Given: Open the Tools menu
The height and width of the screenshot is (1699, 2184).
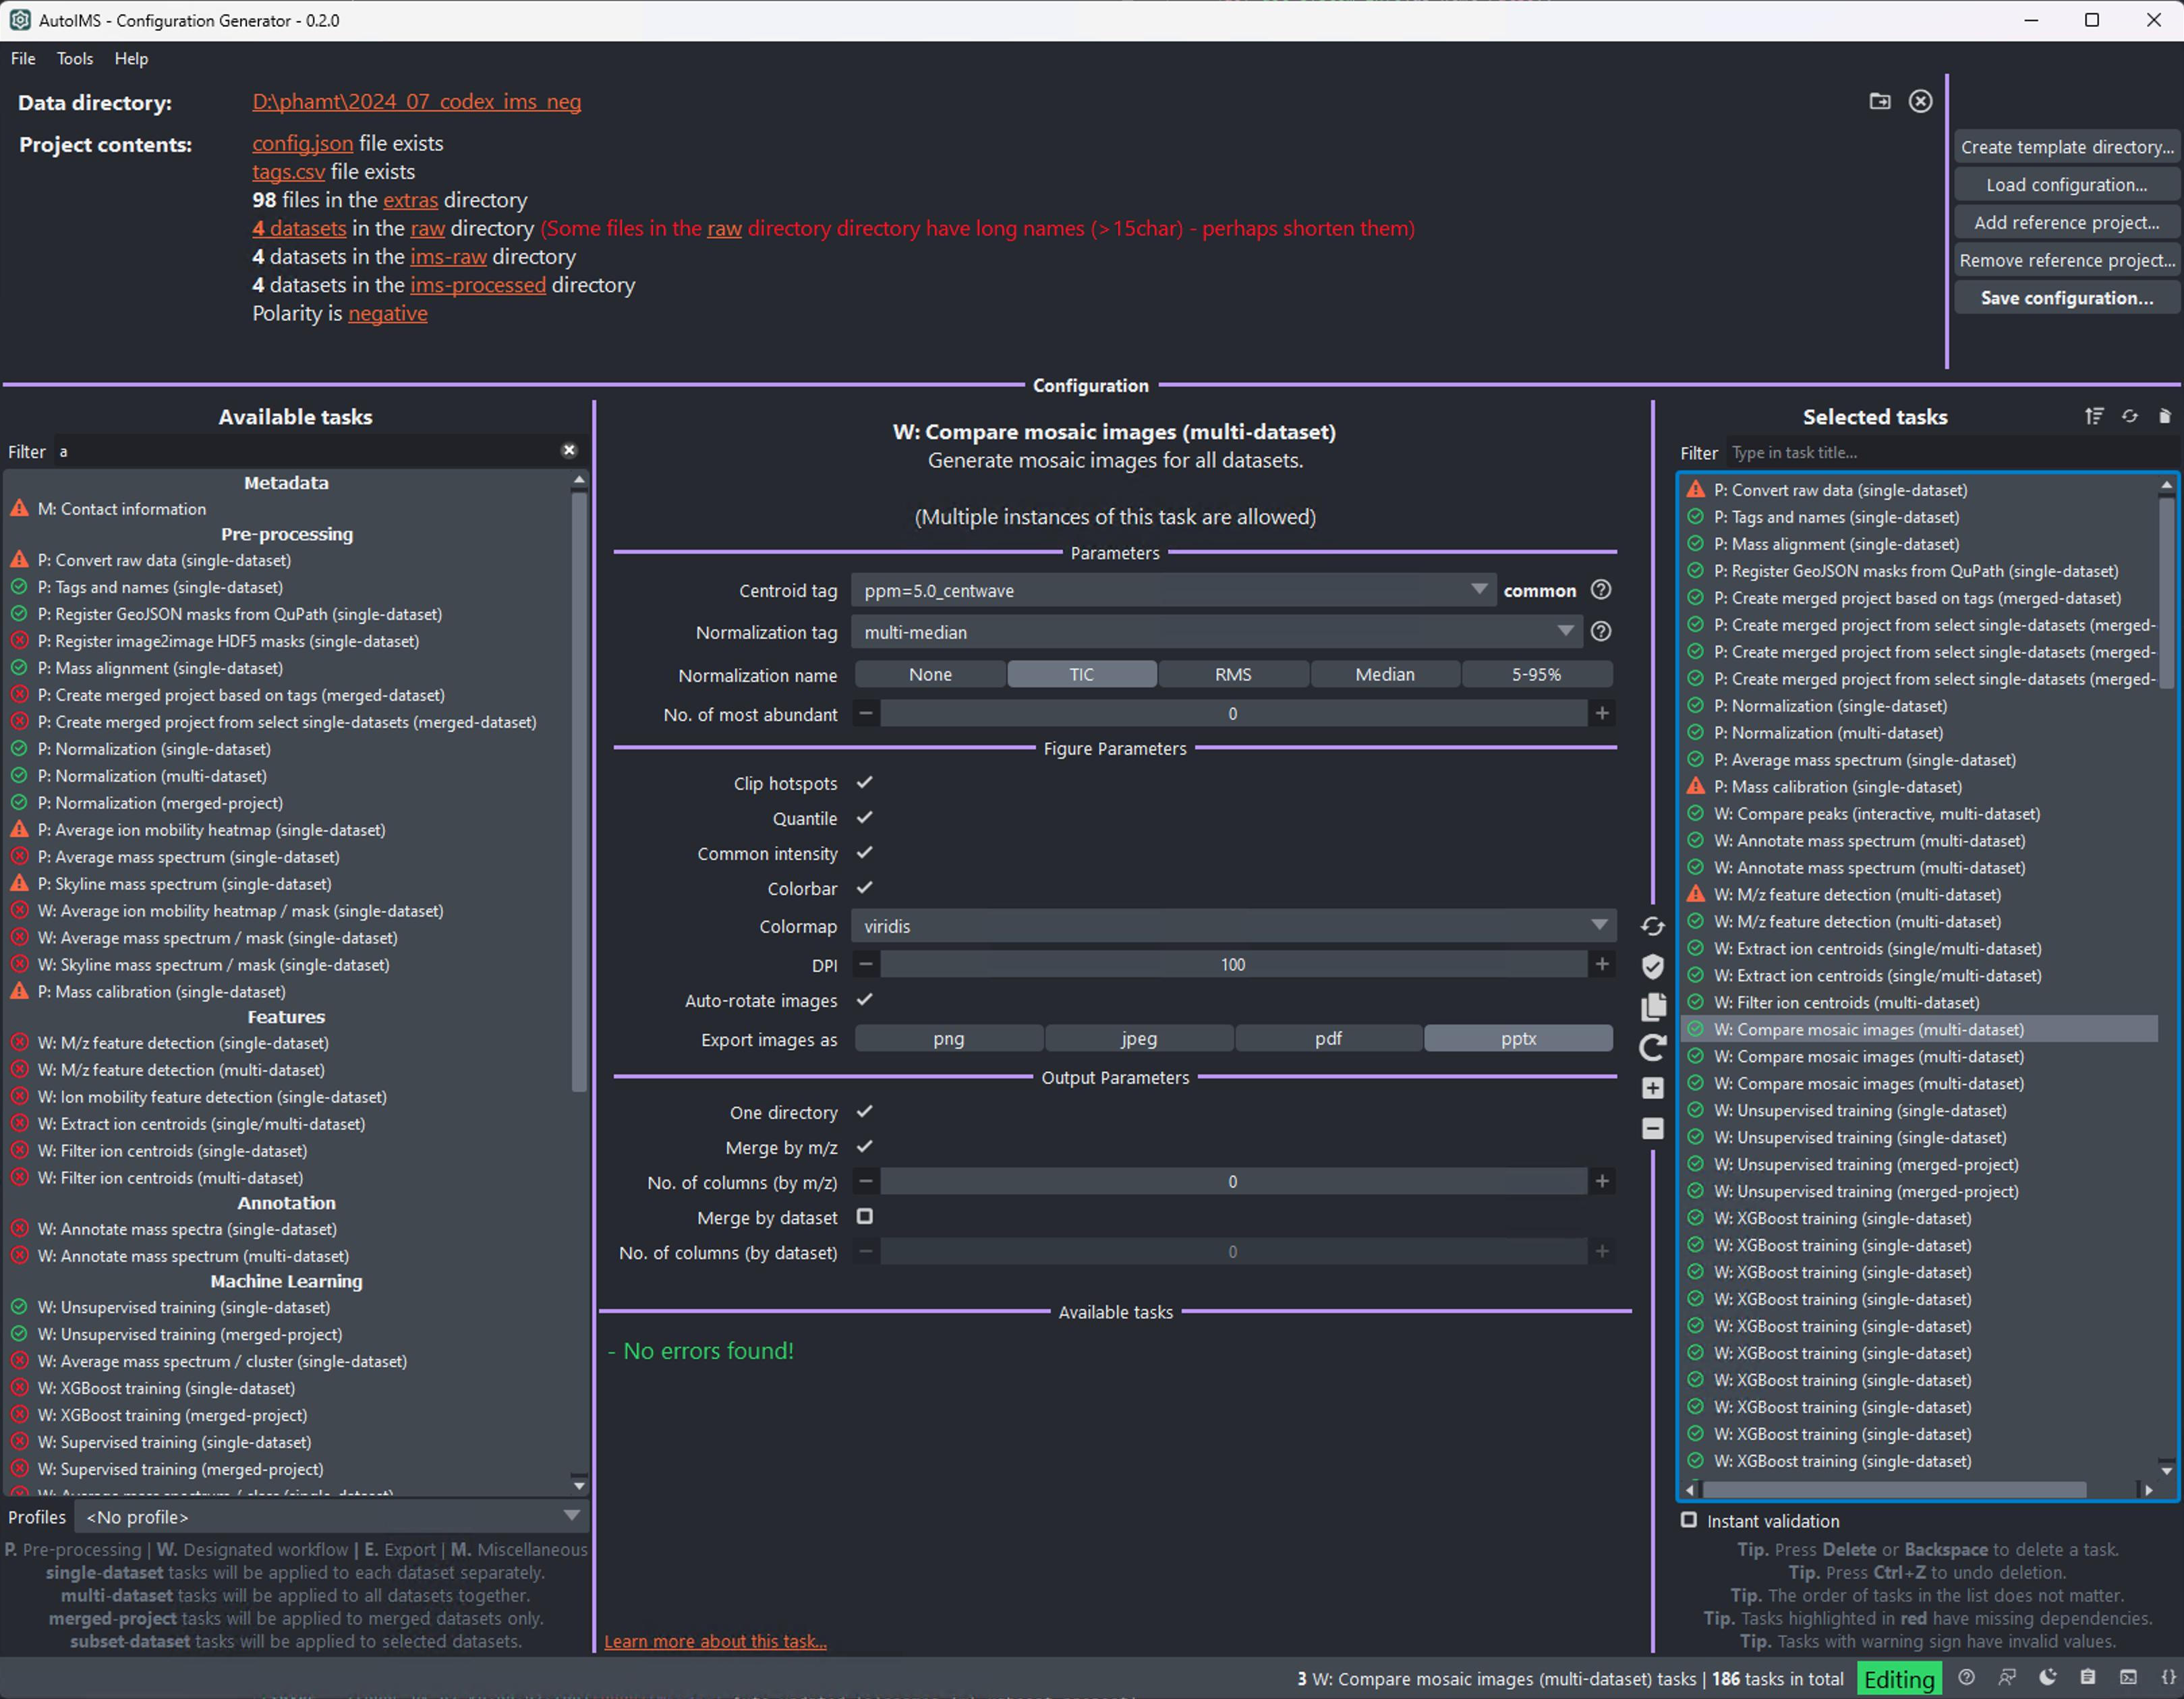Looking at the screenshot, I should coord(74,58).
